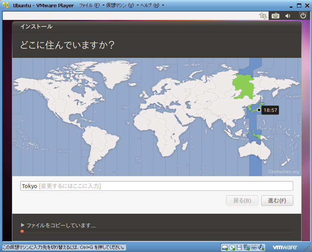
Task: Click the arrow next to ファイル(F)
Action: [x=103, y=5]
